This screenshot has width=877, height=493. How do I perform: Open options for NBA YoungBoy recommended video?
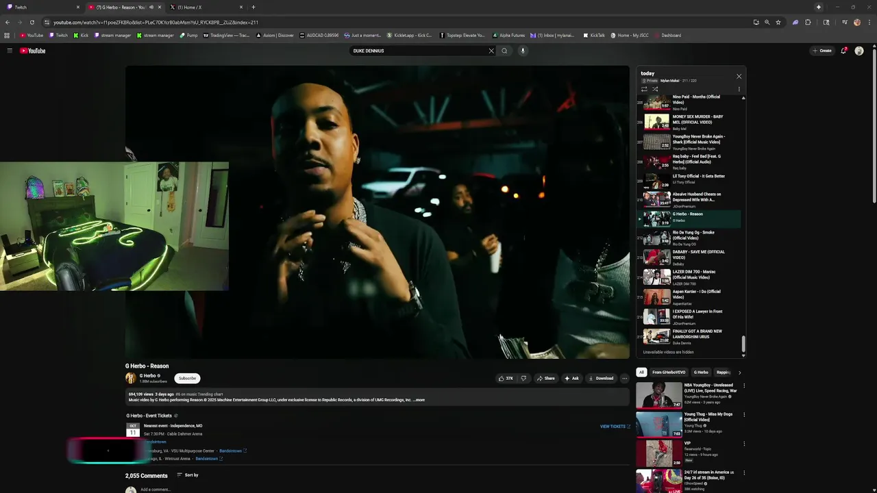(743, 385)
